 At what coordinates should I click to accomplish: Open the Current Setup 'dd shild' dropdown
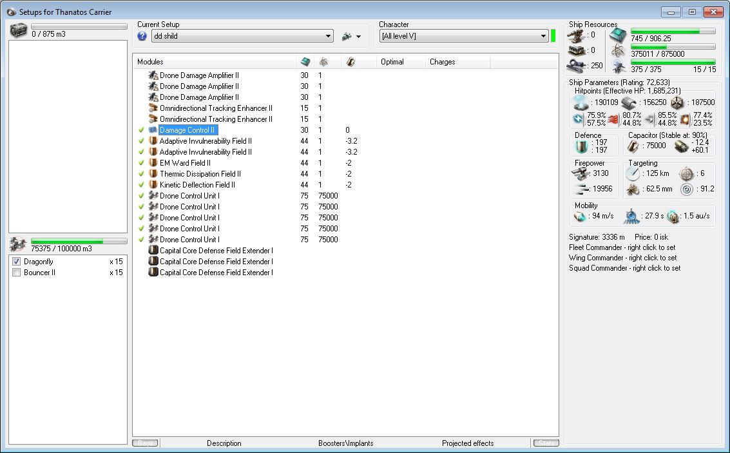(242, 36)
